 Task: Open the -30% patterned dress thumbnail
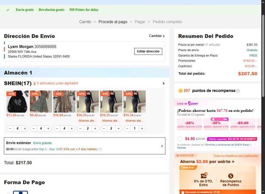(x=65, y=102)
